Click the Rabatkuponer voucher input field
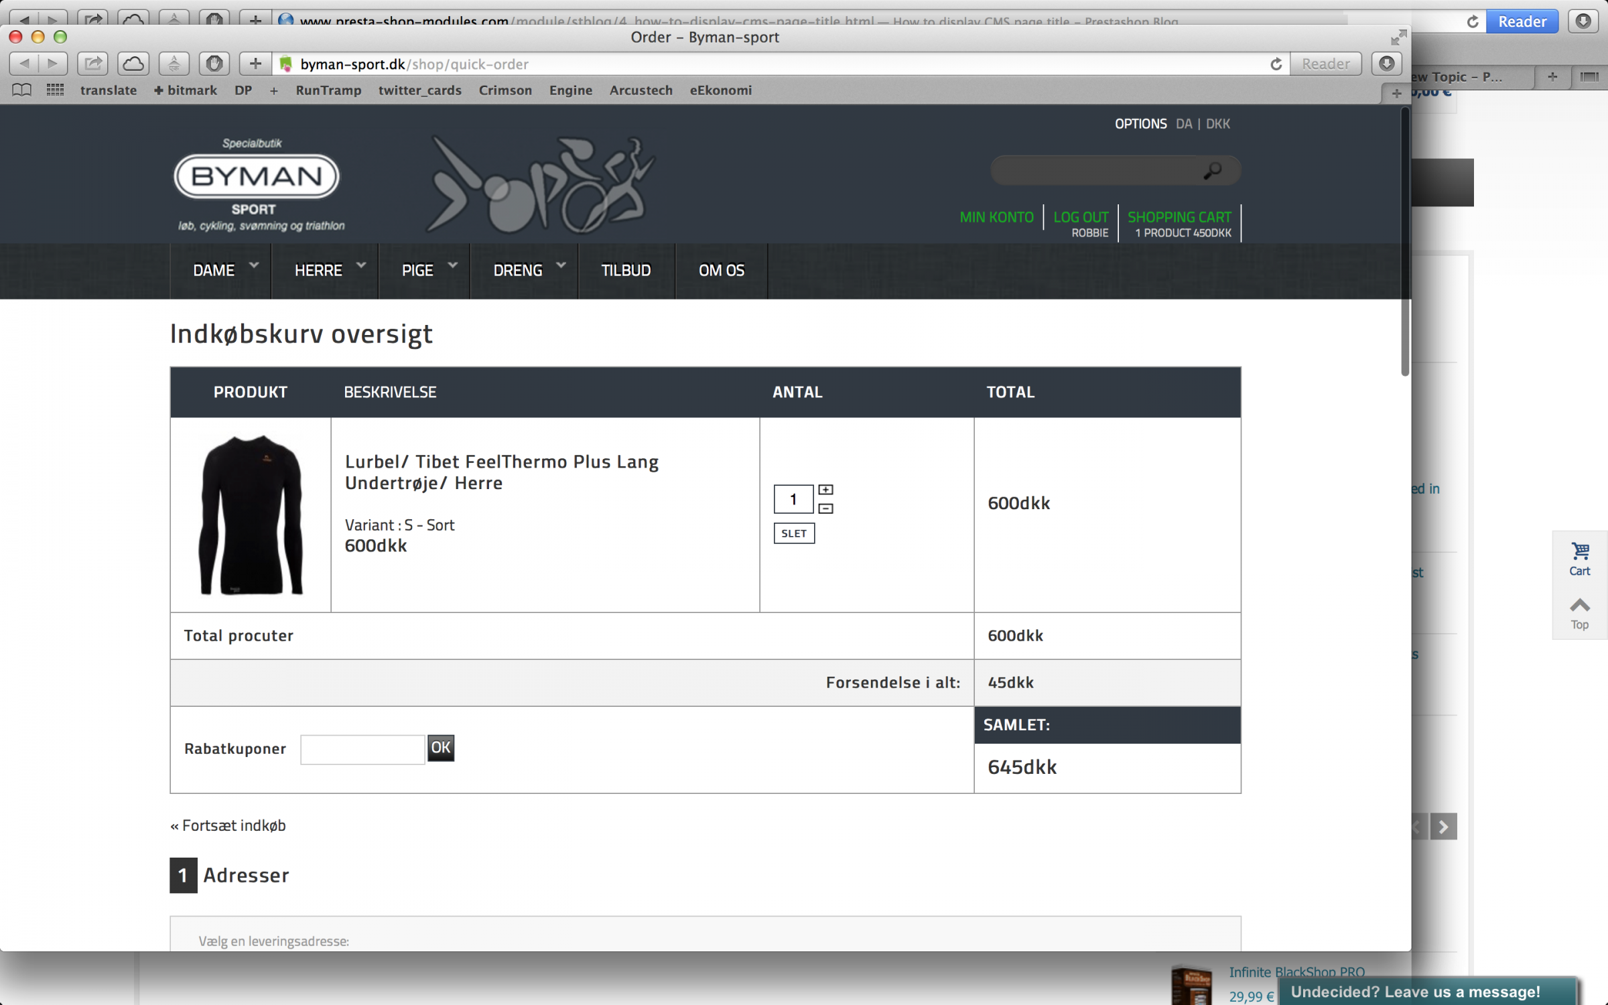Screen dimensions: 1608x1005 [362, 748]
